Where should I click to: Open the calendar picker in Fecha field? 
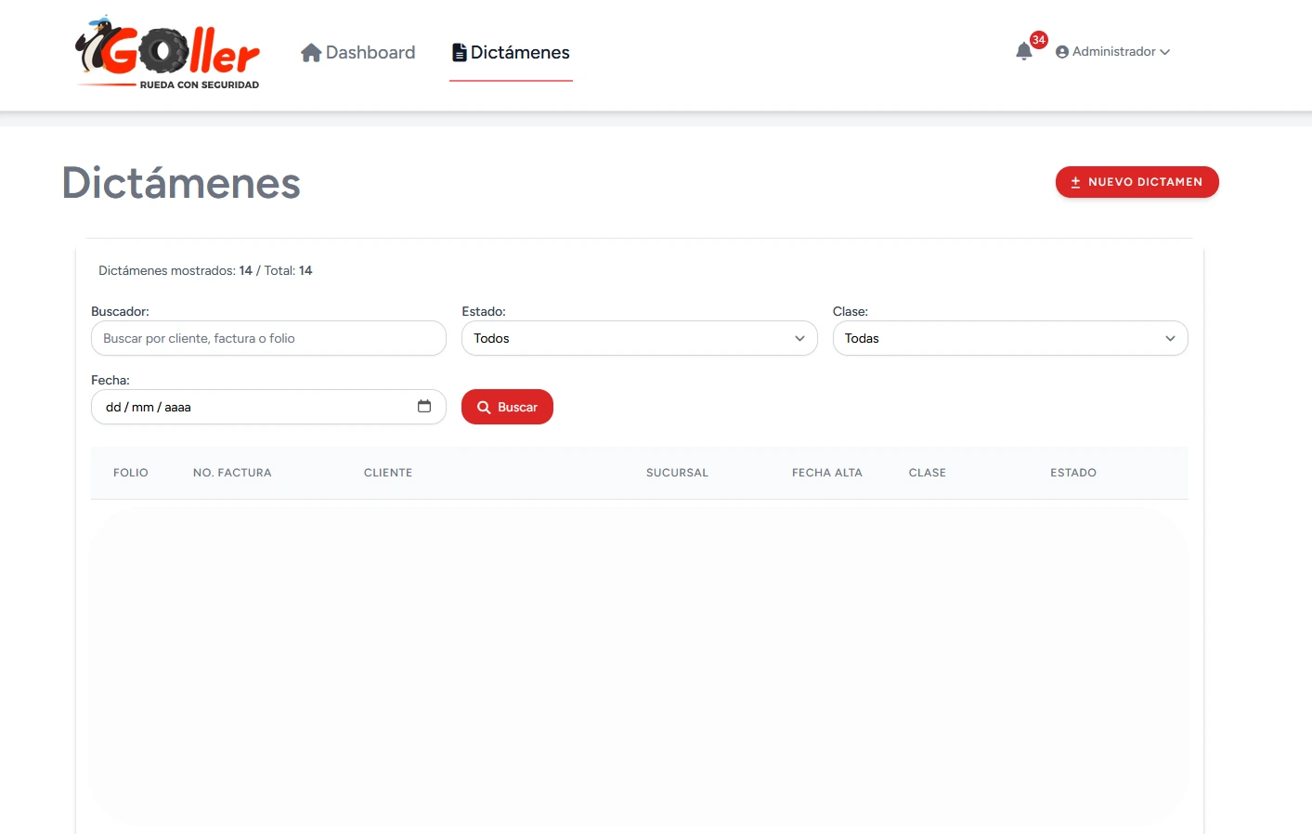coord(424,407)
